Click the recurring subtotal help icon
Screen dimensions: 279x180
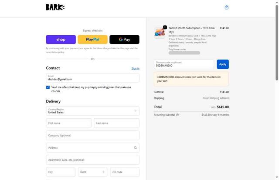point(177,115)
